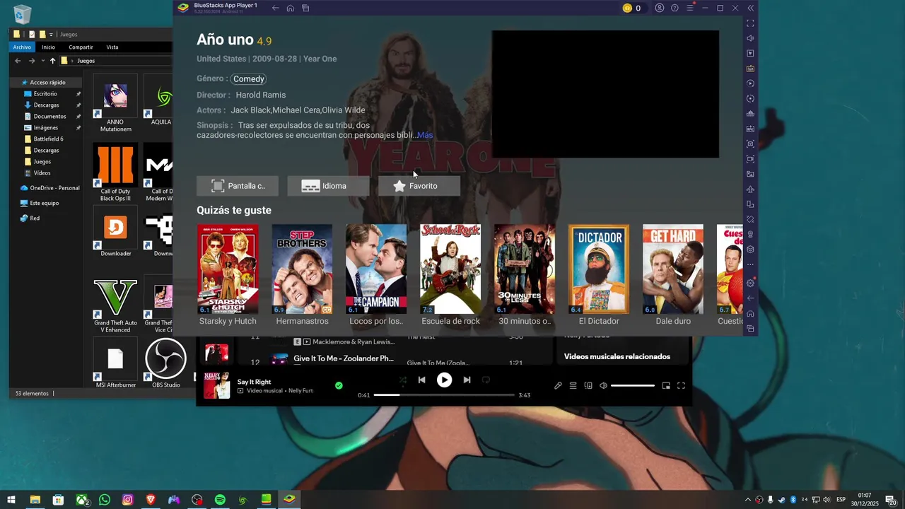Skip to next track in Spotify
905x509 pixels.
coord(467,380)
